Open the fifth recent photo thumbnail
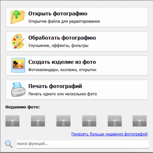This screenshot has height=153, width=153. point(115,121)
